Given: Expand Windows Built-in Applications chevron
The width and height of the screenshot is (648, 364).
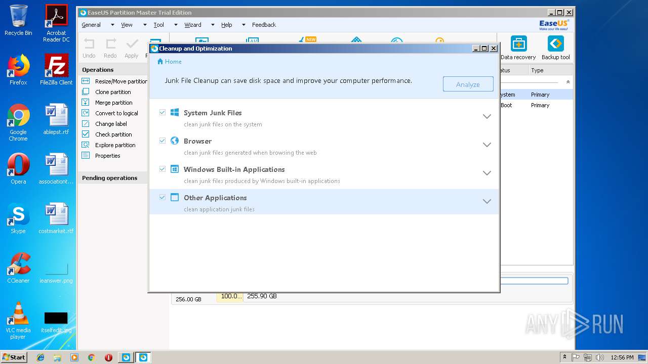Looking at the screenshot, I should [487, 173].
